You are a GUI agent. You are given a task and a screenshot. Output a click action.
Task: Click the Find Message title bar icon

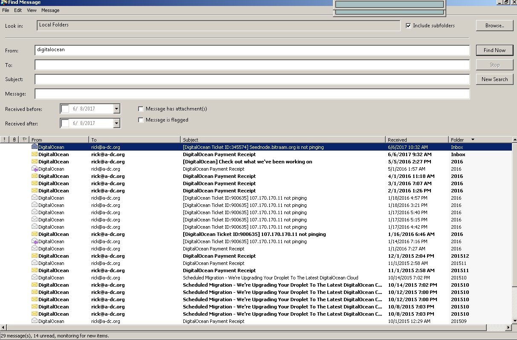[3, 2]
